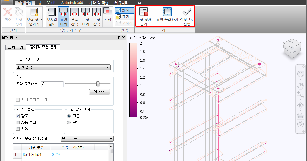Close the 모형 평가 panel
The height and width of the screenshot is (161, 307).
coord(123,37)
